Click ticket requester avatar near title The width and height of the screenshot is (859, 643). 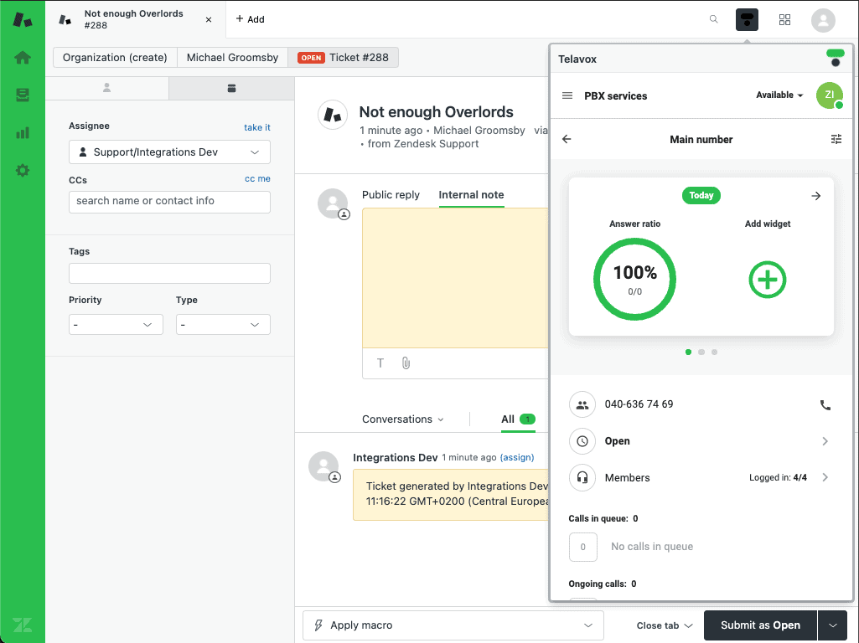pos(333,115)
